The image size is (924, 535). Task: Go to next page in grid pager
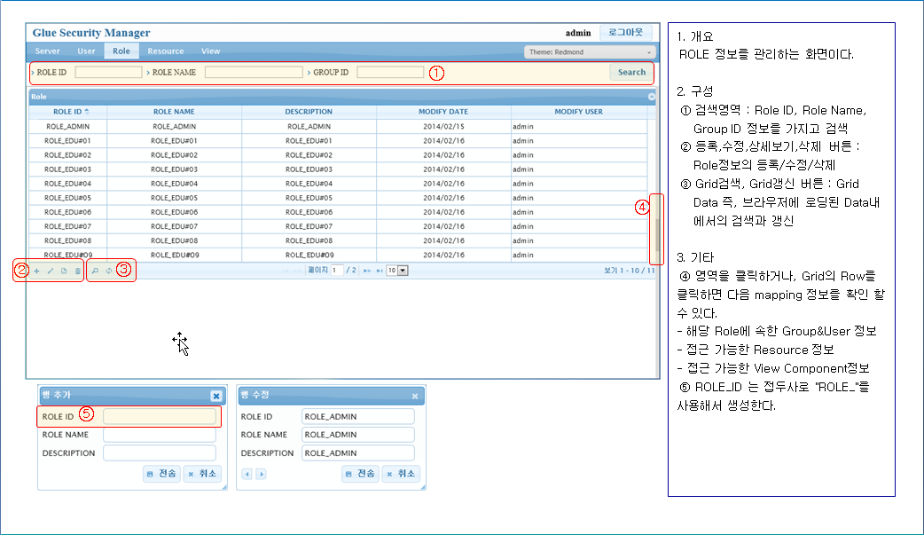pyautogui.click(x=367, y=270)
